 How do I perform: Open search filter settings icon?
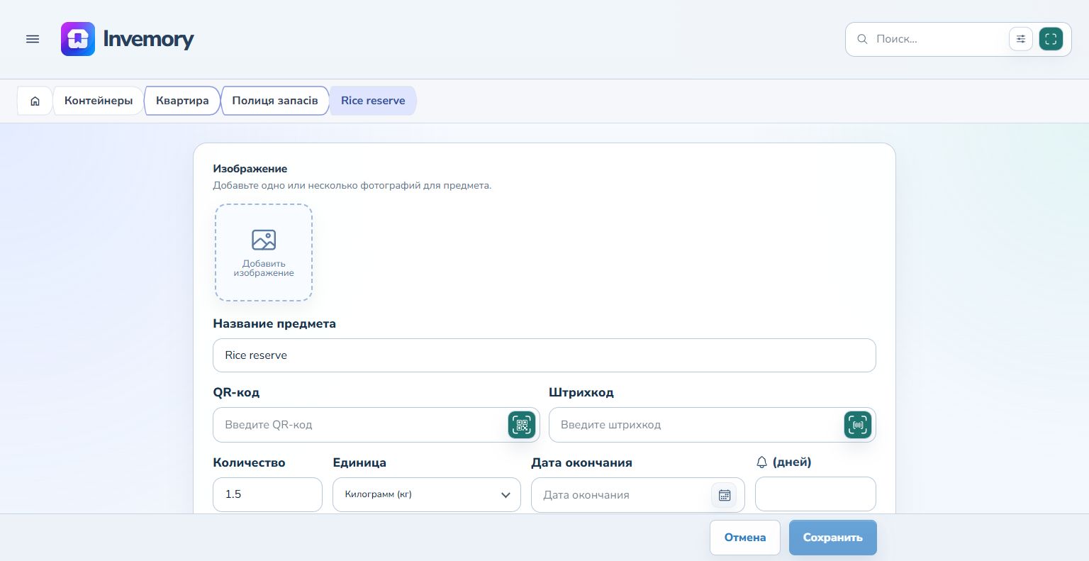point(1021,39)
